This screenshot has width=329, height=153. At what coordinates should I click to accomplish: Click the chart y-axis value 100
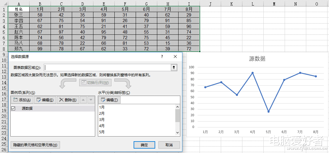[192, 67]
